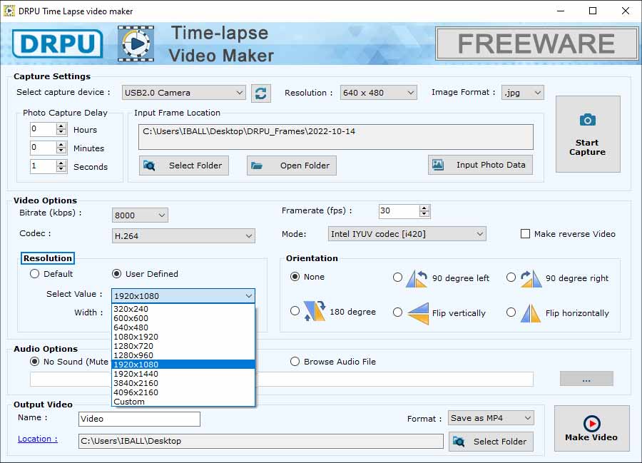Choose 4096x2160 from the resolution list
This screenshot has width=642, height=463.
pos(183,392)
